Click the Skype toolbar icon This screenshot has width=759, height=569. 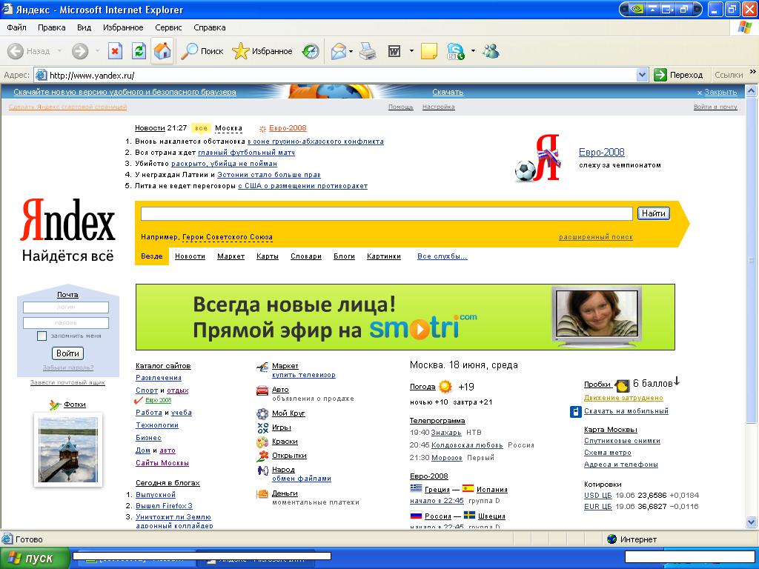click(x=456, y=51)
